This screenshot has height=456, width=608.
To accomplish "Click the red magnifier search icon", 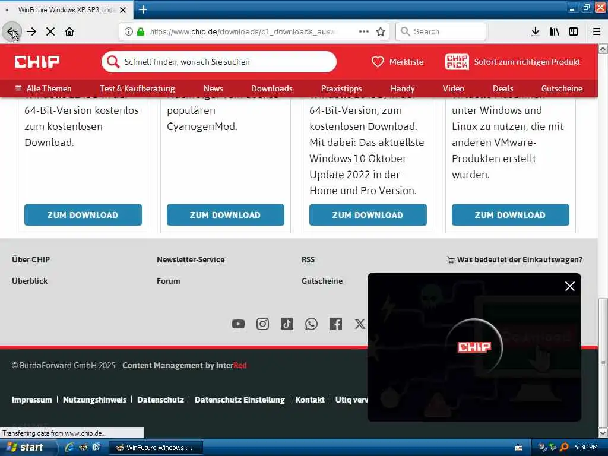I will 113,62.
